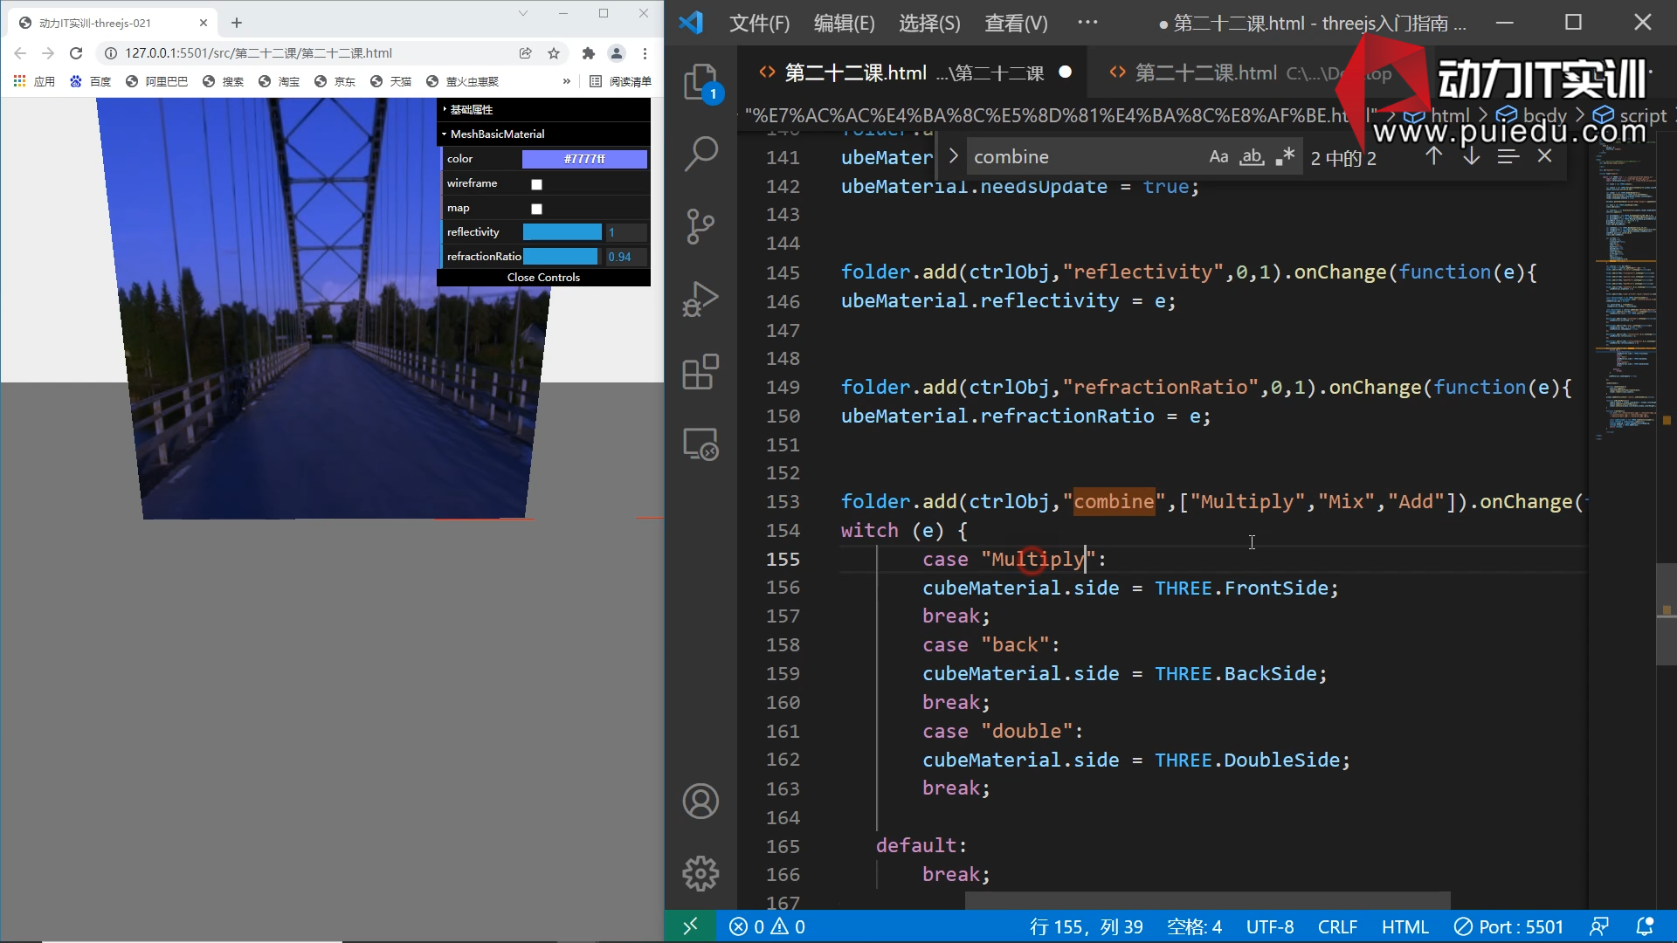1677x943 pixels.
Task: Open the Extensions view
Action: point(701,372)
